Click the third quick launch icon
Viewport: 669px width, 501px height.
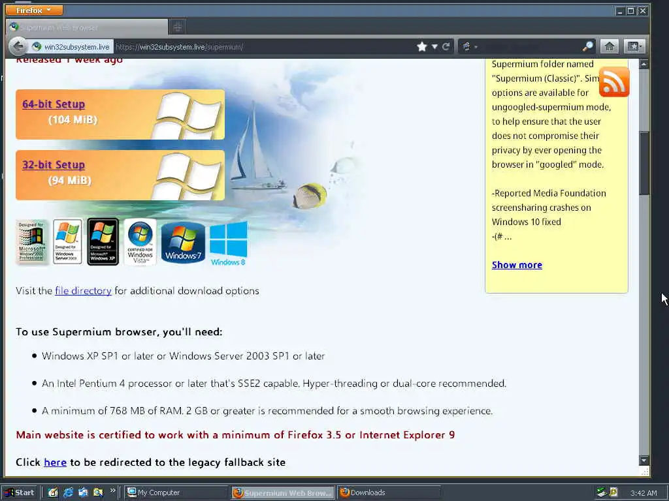point(83,493)
